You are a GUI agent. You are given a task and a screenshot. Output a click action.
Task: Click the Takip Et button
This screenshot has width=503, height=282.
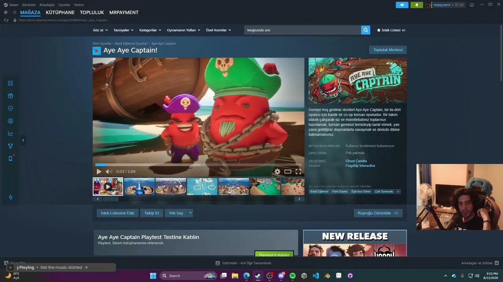[x=152, y=213]
